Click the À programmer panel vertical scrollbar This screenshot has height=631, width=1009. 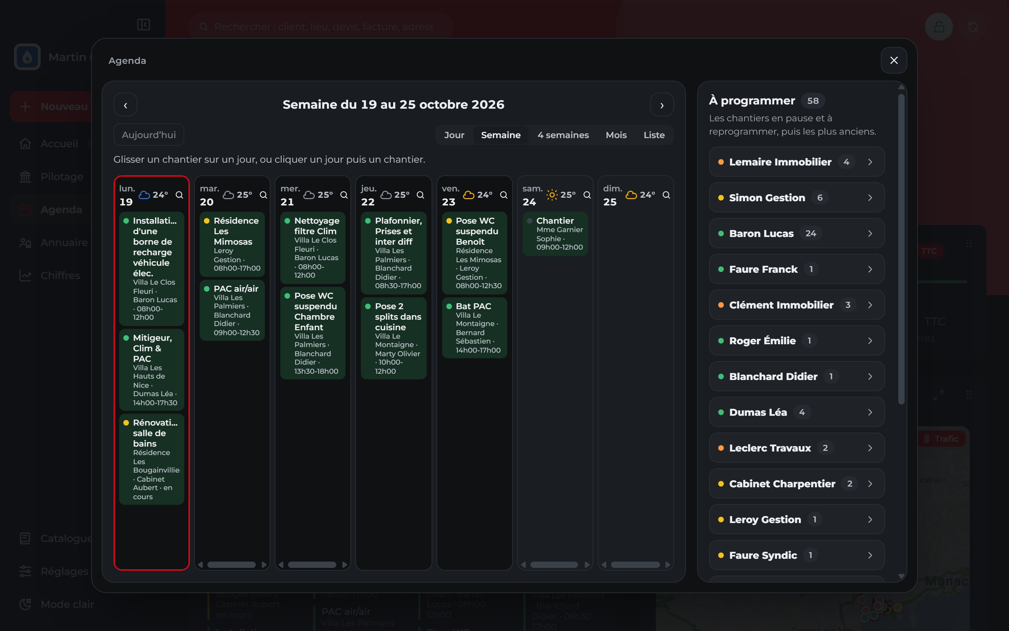point(901,249)
